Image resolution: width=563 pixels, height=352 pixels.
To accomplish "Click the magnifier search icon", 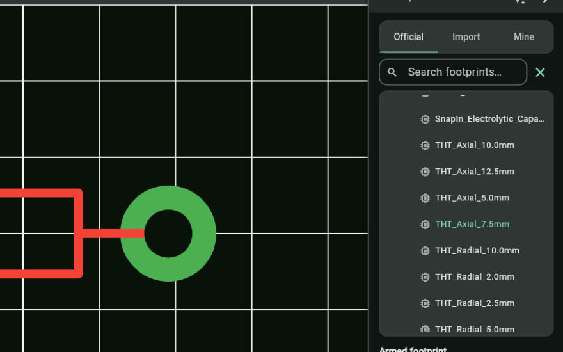I will click(392, 72).
